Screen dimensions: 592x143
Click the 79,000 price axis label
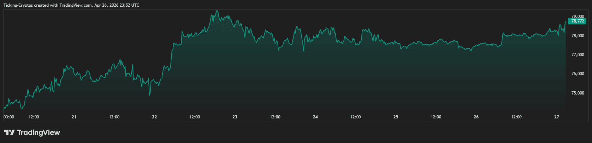pyautogui.click(x=578, y=16)
